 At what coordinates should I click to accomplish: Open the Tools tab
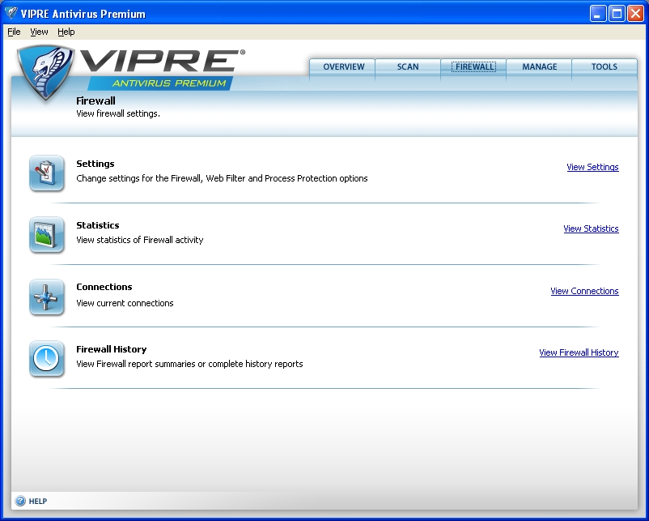(x=604, y=66)
